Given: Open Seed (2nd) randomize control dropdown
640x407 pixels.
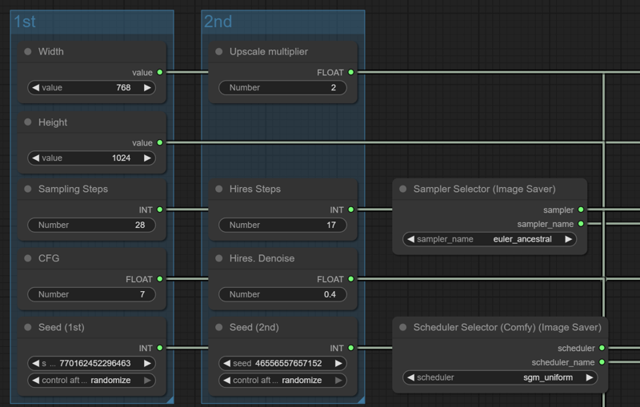Looking at the screenshot, I should 282,381.
